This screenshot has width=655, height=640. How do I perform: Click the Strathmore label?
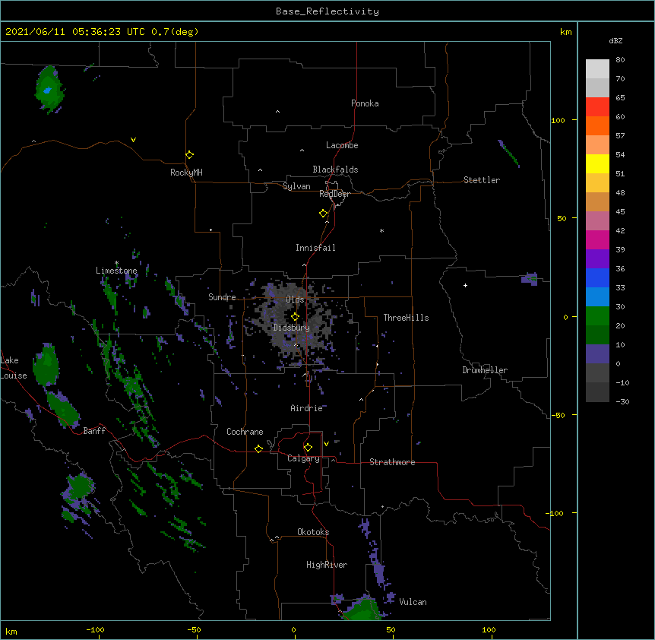[x=392, y=462]
